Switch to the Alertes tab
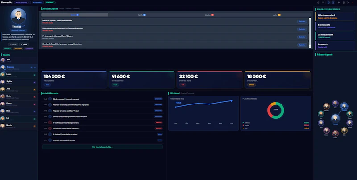Viewport: 357px width, 180px height. [209, 15]
